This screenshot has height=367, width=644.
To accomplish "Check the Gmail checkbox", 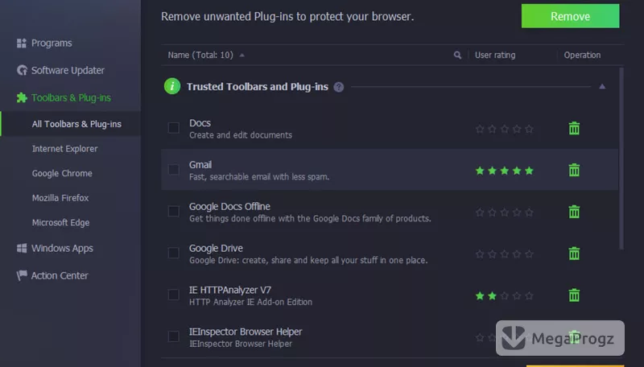I will [x=174, y=170].
